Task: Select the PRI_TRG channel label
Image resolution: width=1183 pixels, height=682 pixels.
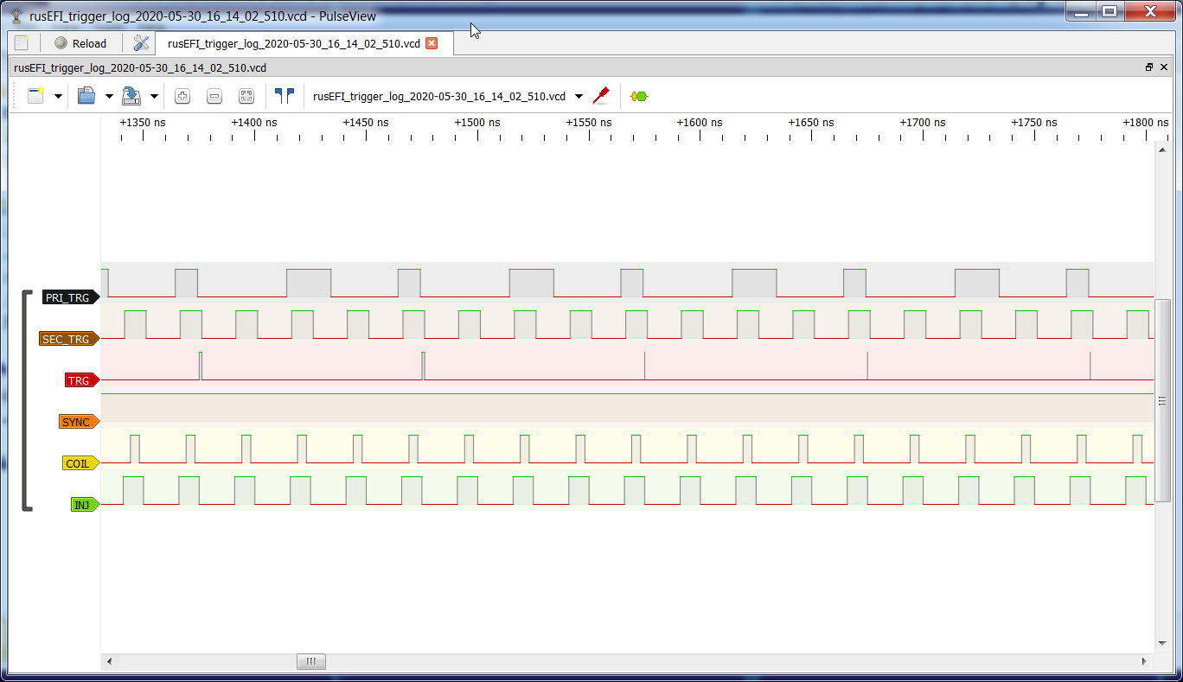Action: (x=68, y=297)
